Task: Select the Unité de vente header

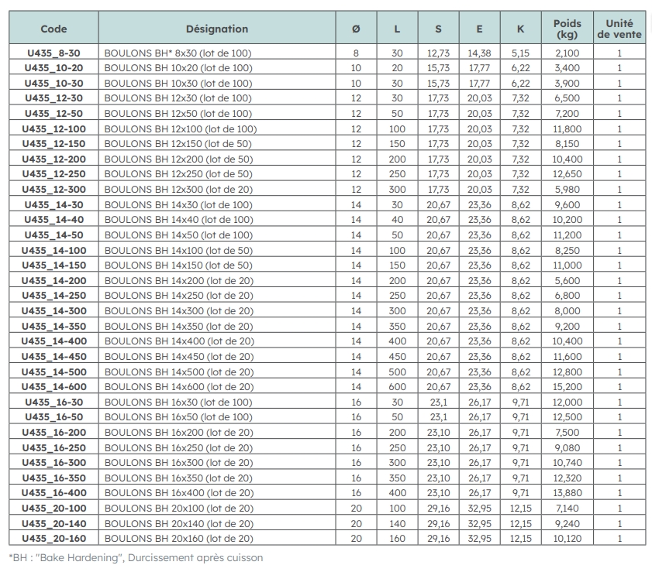Action: [619, 29]
